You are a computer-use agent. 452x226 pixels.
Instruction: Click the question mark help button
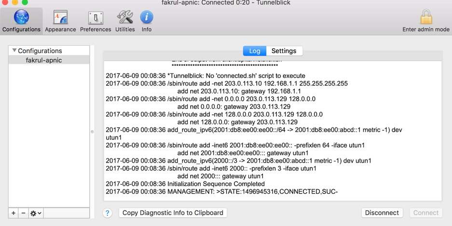click(107, 213)
